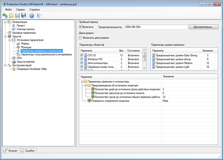This screenshot has width=223, height=160.
Task: Click the grayed save floppy icon
Action: [x=18, y=16]
